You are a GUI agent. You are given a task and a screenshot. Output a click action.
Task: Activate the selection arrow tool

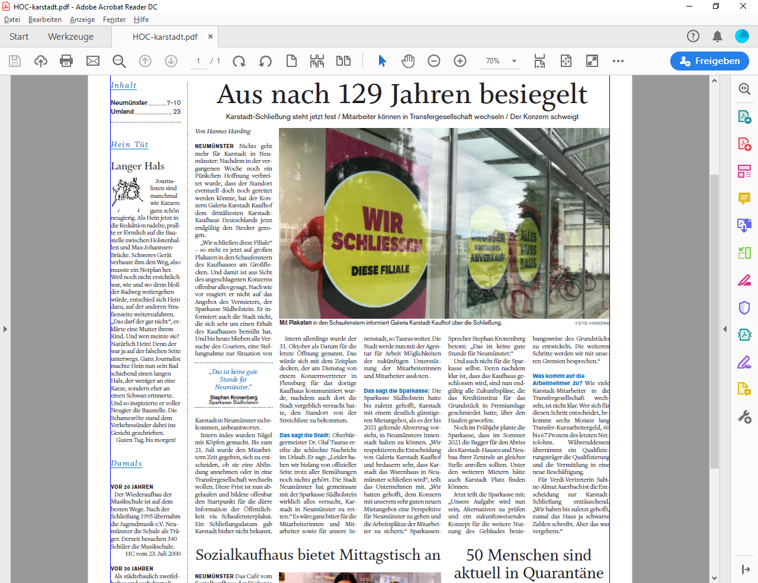click(382, 61)
